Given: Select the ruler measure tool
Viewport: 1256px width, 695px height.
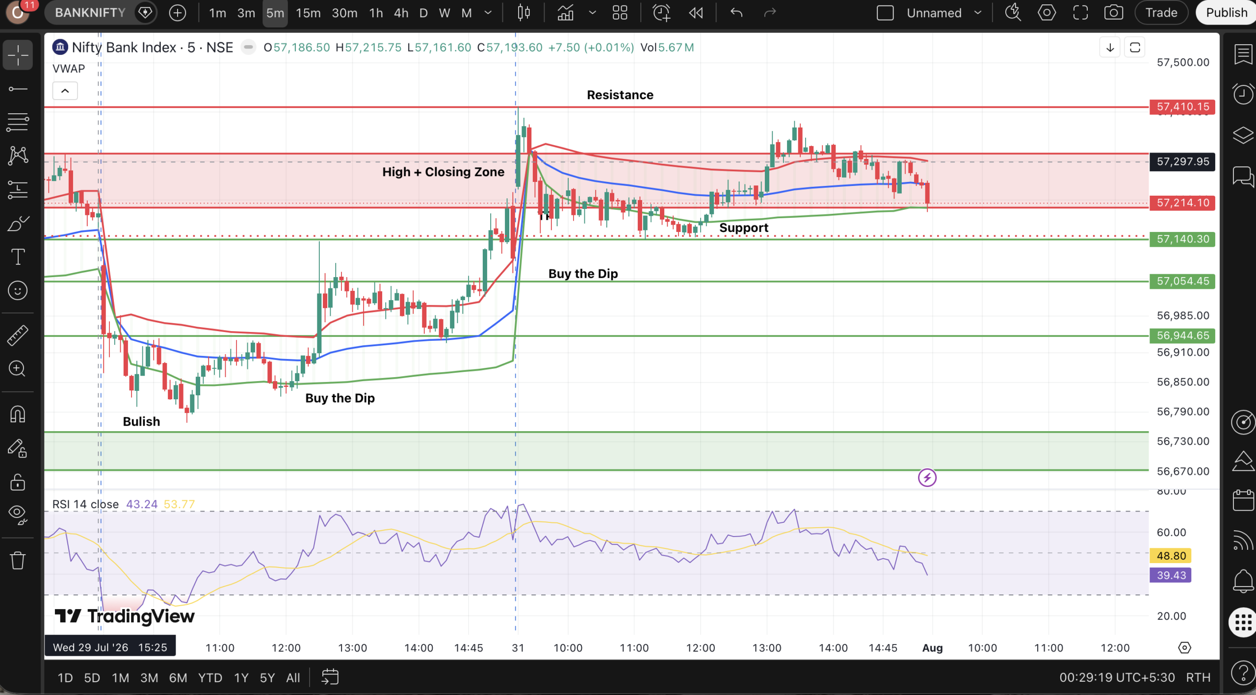Looking at the screenshot, I should (x=18, y=335).
